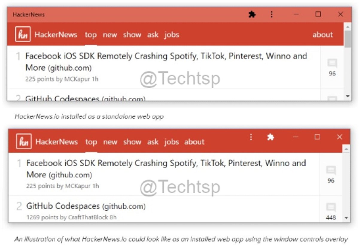The width and height of the screenshot is (359, 245).
Task: Open the 448 comments icon for GitHub Codespaces
Action: point(331,208)
